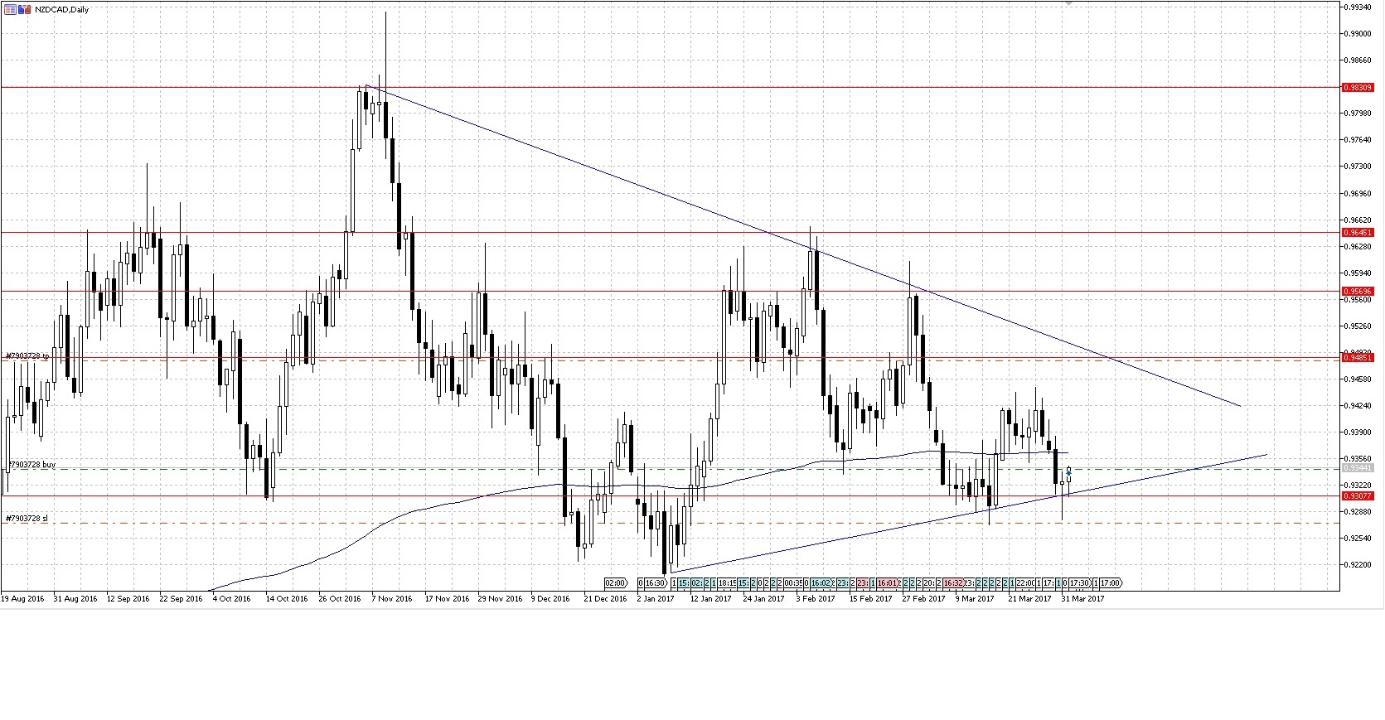This screenshot has width=1385, height=720.
Task: Click the 0.97300 price scale value
Action: coord(1357,166)
